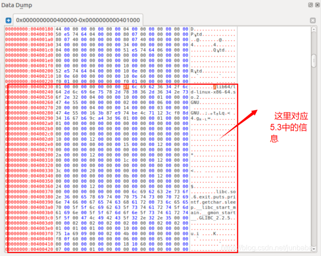Click the first byte 3c on row 00400330

(58, 171)
